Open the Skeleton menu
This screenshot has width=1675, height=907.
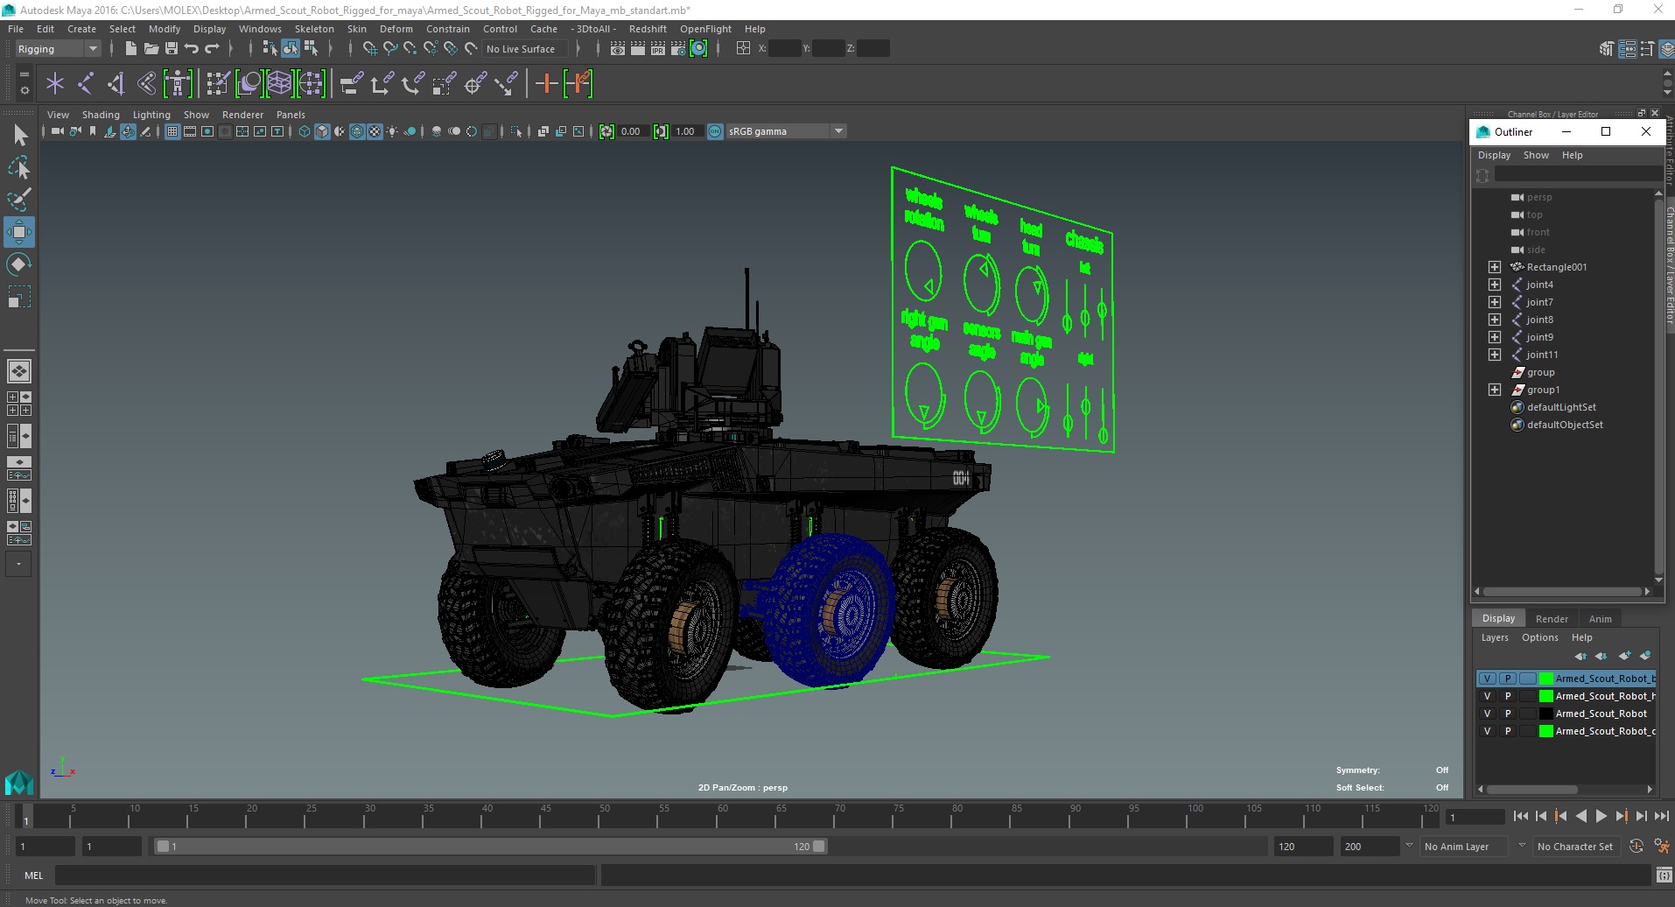[314, 29]
